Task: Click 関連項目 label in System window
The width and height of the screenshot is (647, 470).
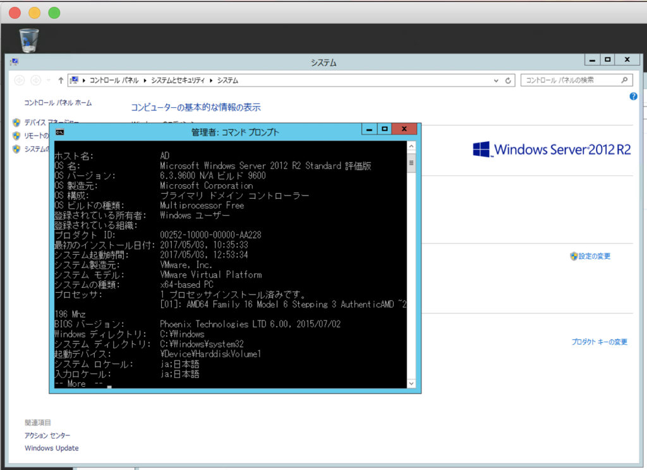Action: pyautogui.click(x=37, y=423)
